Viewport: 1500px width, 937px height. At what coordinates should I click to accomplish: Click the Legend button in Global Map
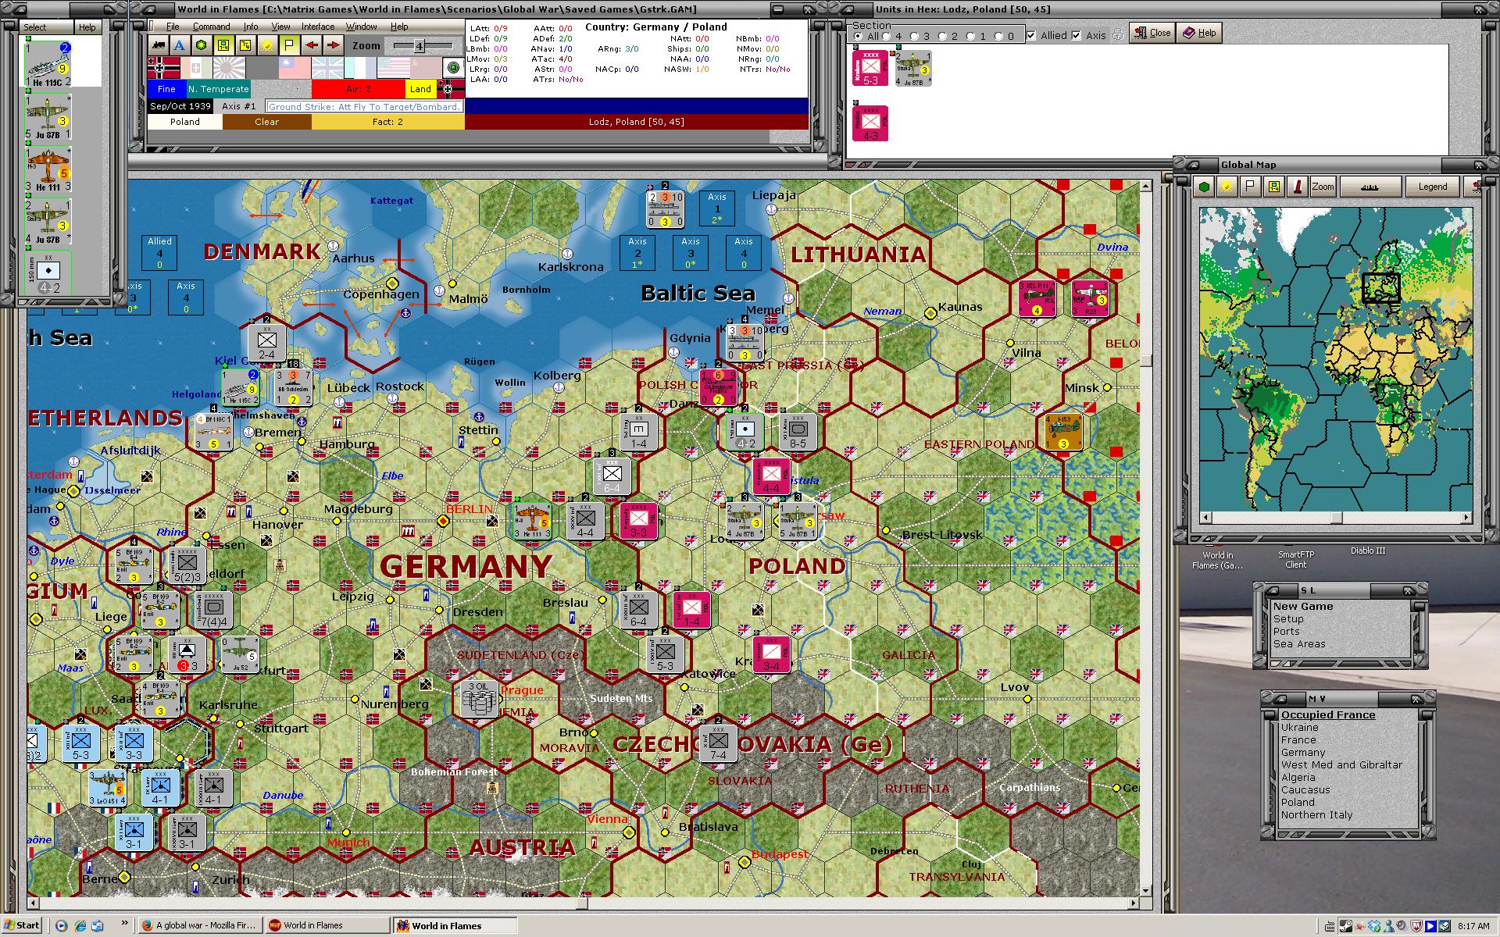pos(1433,187)
